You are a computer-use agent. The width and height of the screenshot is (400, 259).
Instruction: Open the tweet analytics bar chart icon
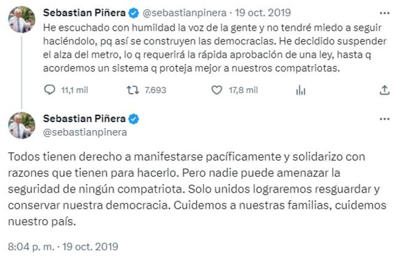(x=301, y=90)
